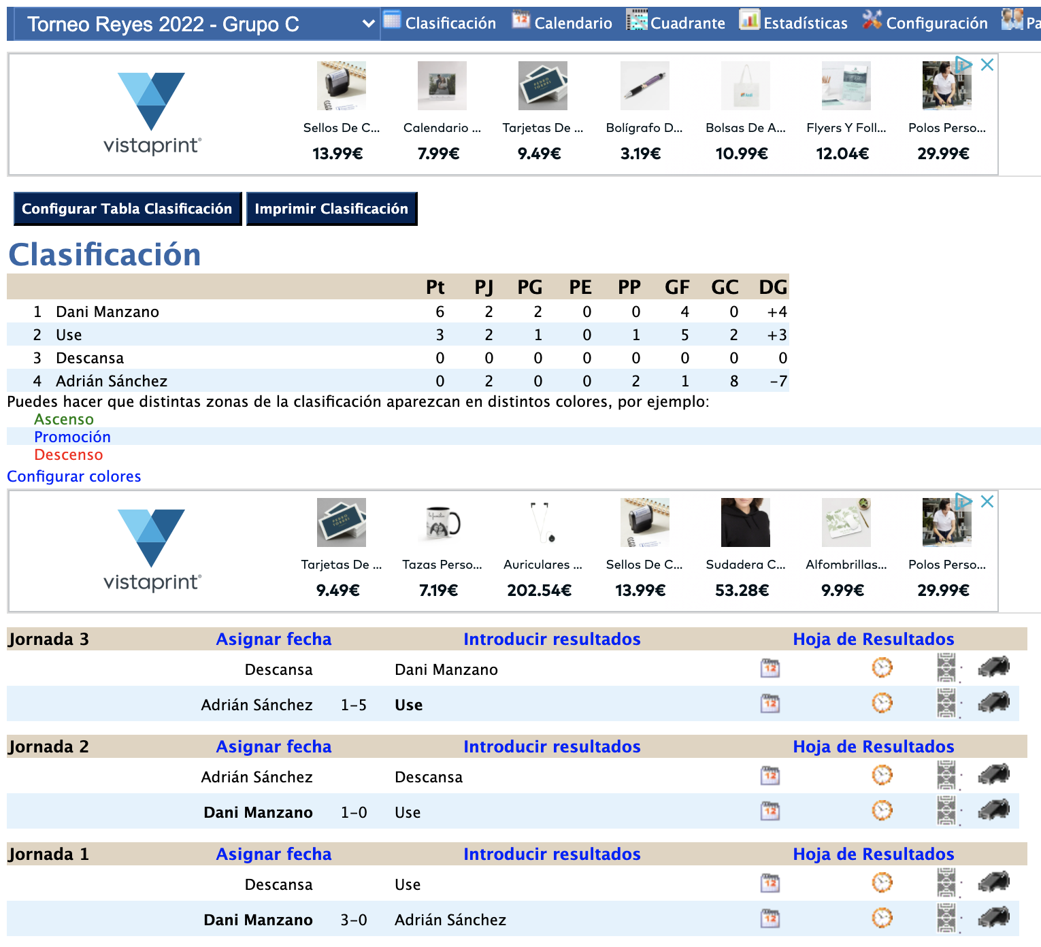1041x947 pixels.
Task: Follow the Configurar colores link
Action: click(x=74, y=477)
